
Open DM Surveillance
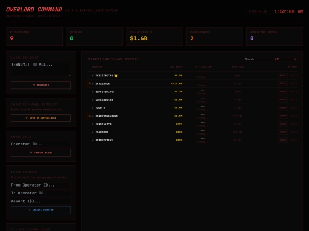pos(41,118)
